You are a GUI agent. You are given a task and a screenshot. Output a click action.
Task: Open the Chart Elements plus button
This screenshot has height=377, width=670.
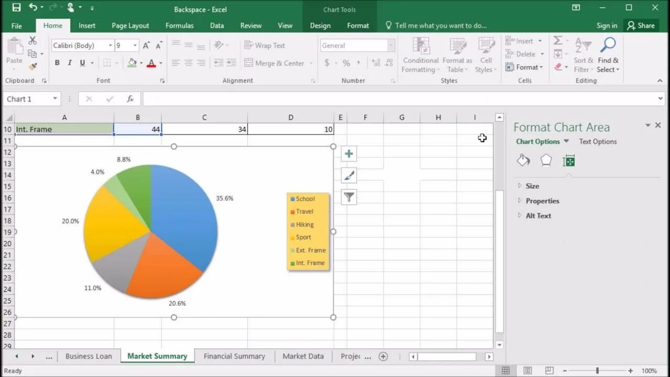pos(349,154)
